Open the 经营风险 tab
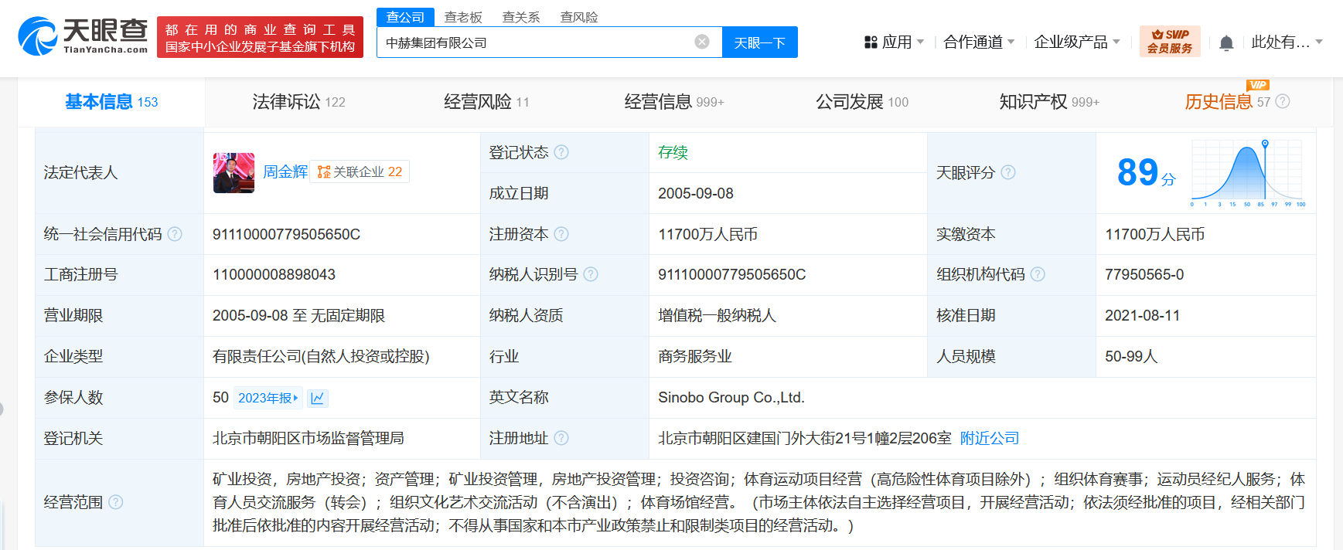Viewport: 1343px width, 550px height. point(486,102)
